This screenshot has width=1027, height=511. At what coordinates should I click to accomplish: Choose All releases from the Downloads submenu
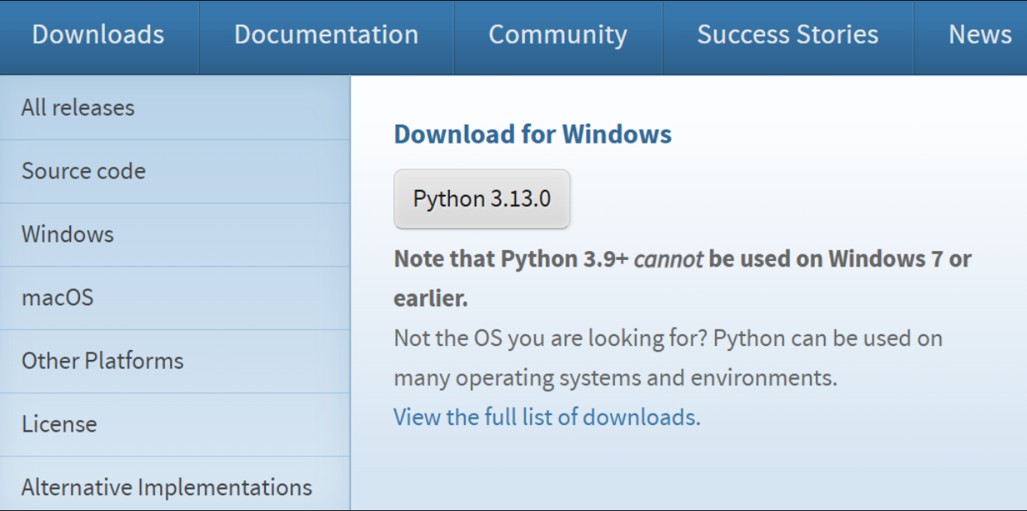(78, 107)
